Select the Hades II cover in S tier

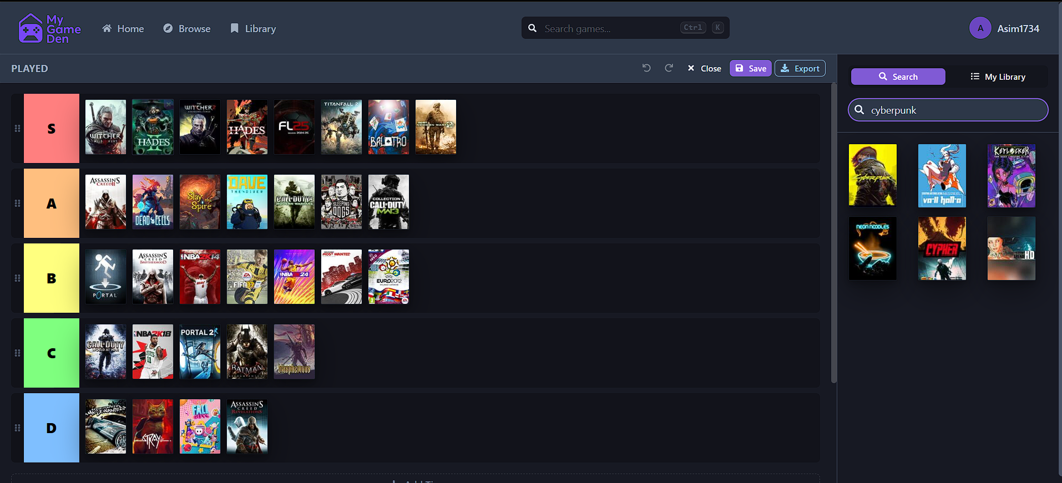click(x=153, y=127)
